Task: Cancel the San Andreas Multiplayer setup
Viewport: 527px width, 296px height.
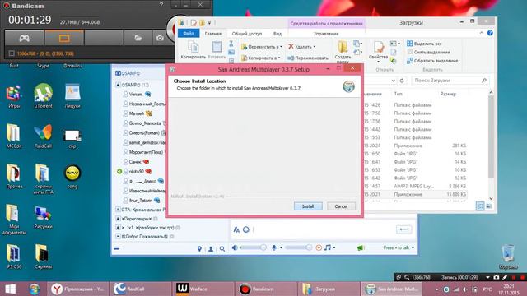Action: click(x=341, y=206)
